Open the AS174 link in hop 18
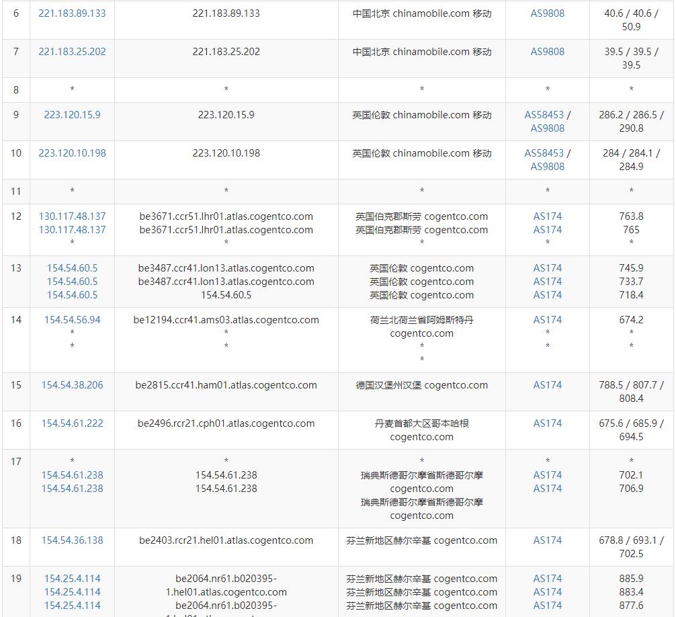Screen dimensions: 676x617 (547, 540)
